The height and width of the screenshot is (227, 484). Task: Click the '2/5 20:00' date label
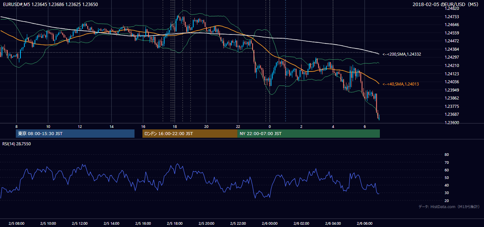206,223
